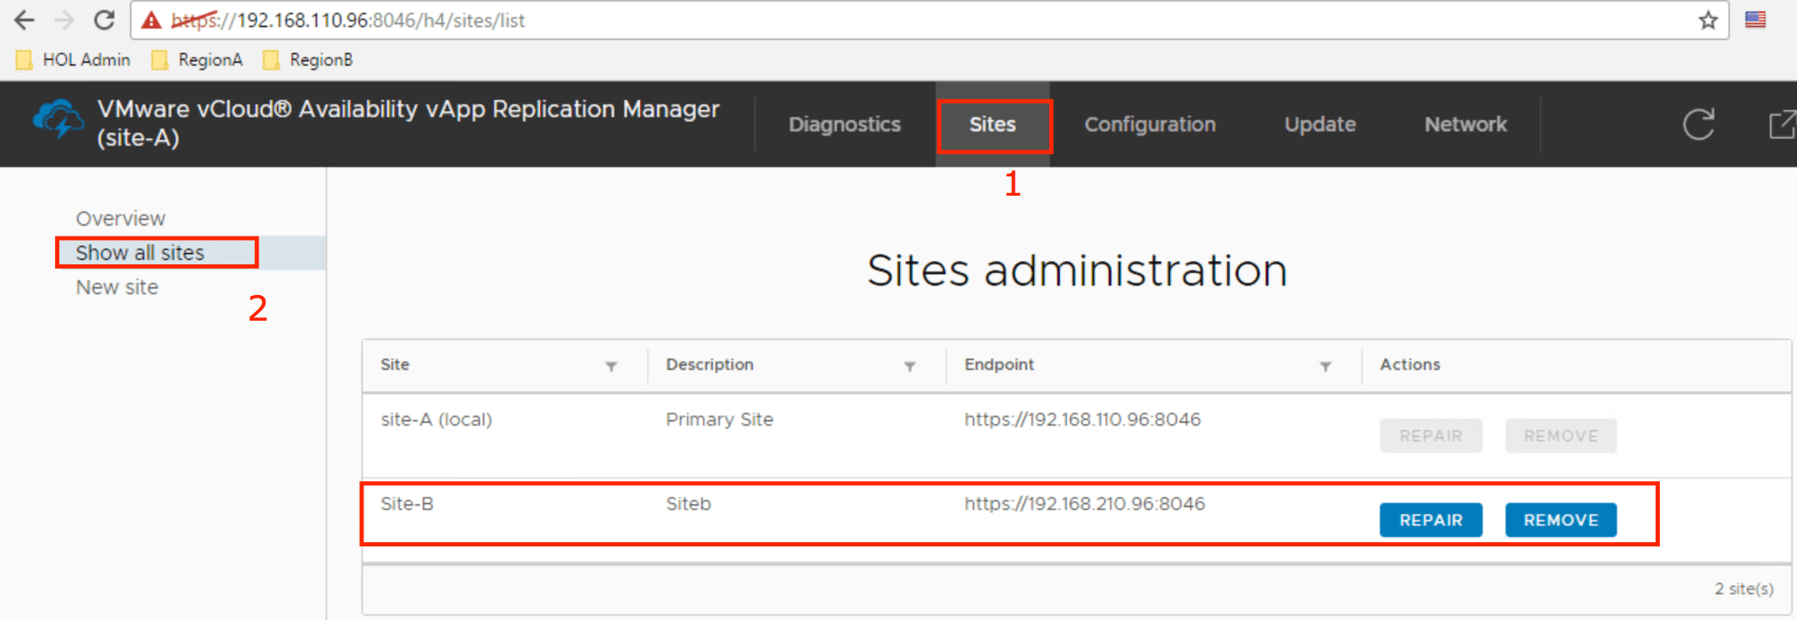Click the vCloud Availability cloud logo
This screenshot has height=620, width=1797.
[58, 119]
